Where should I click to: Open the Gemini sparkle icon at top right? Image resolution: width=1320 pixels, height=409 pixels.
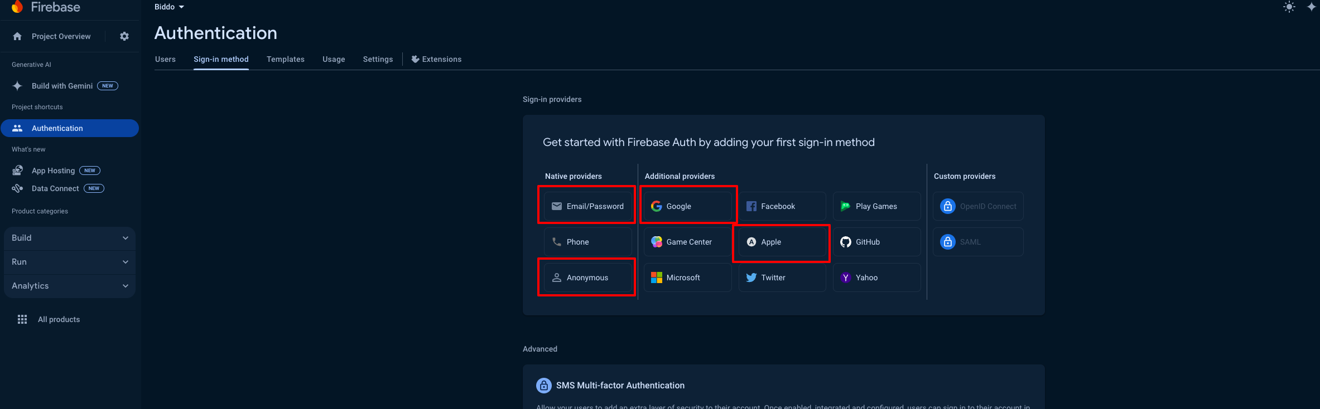click(x=1311, y=7)
